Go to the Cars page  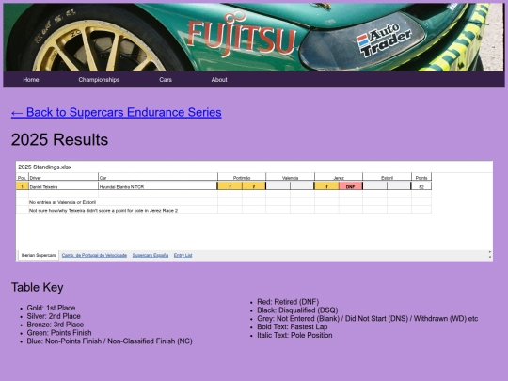[x=166, y=80]
